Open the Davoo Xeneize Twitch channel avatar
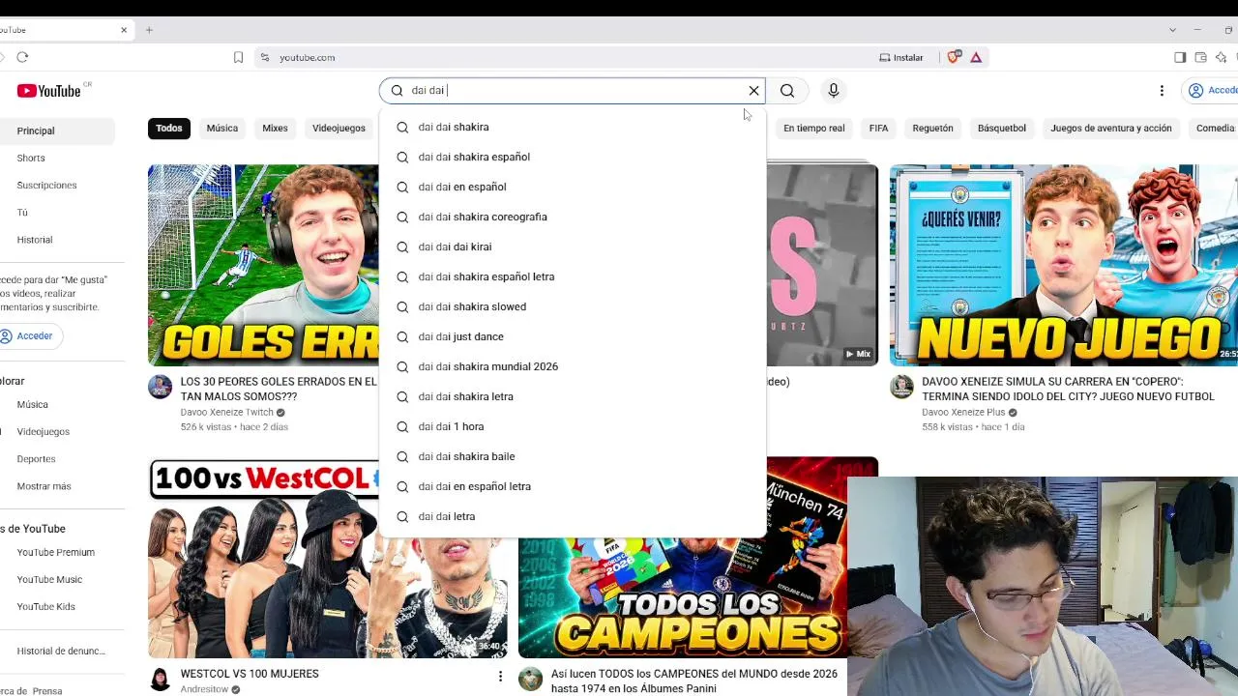Image resolution: width=1238 pixels, height=696 pixels. (160, 387)
